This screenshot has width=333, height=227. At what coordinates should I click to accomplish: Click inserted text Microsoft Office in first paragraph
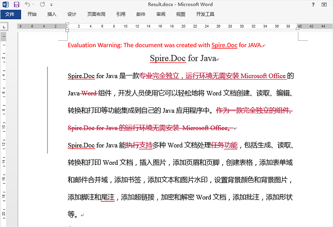(263, 76)
